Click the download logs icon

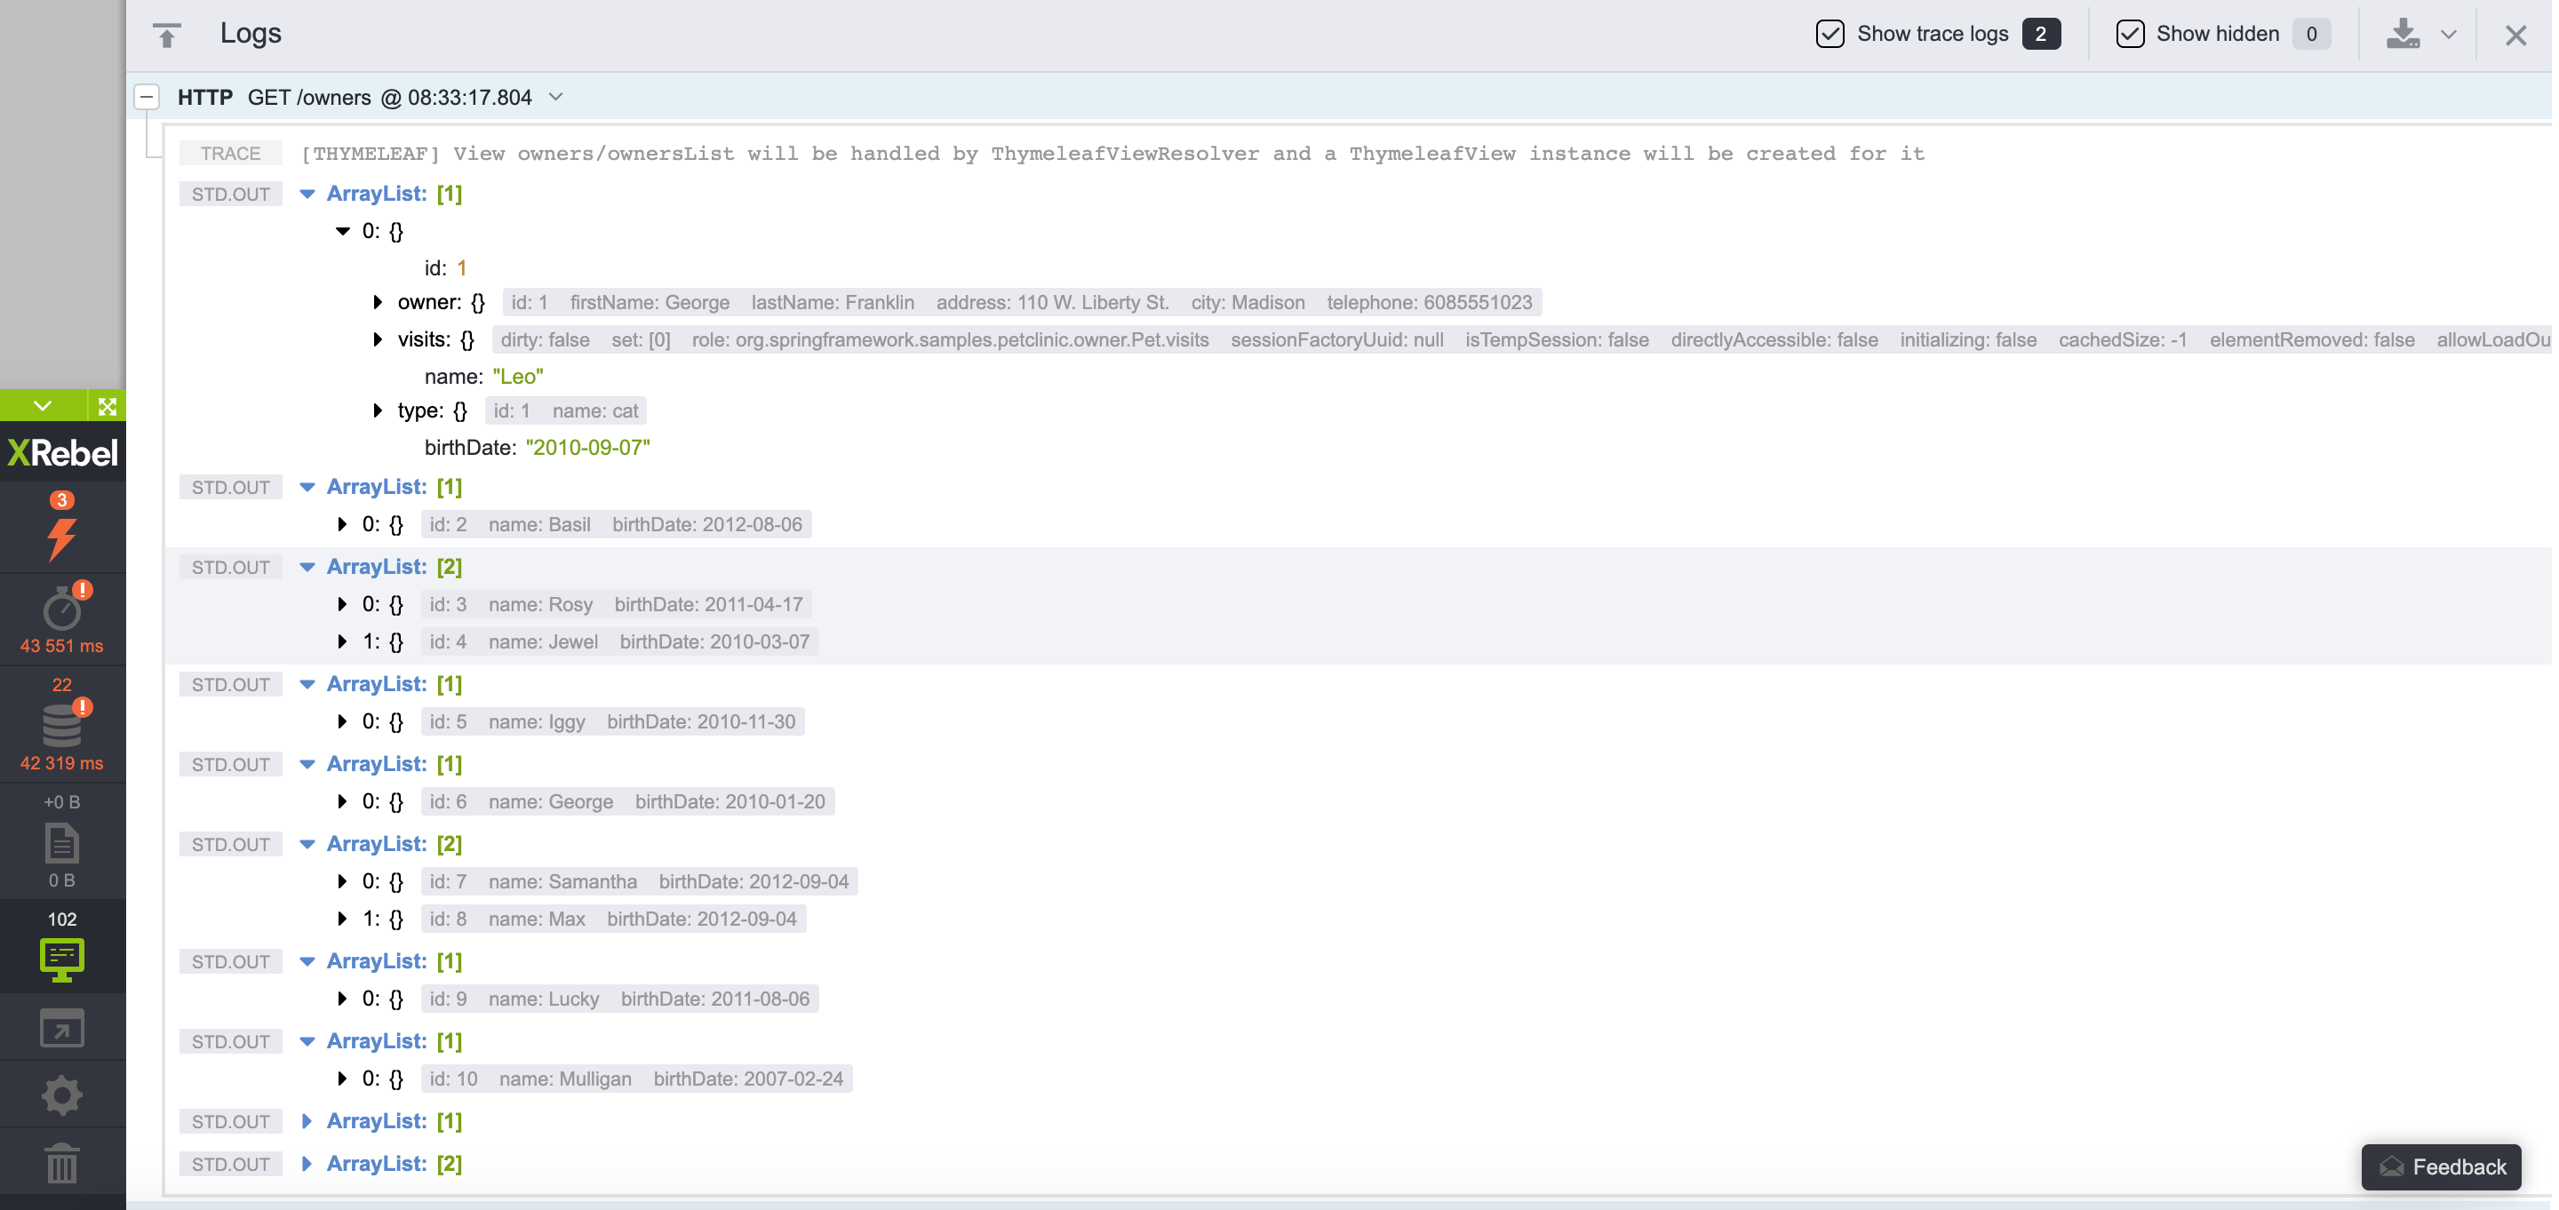coord(2403,34)
